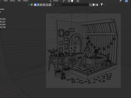The height and width of the screenshot is (98, 131).
Task: Click the proportional falloff curve icon
Action: pos(81,1)
